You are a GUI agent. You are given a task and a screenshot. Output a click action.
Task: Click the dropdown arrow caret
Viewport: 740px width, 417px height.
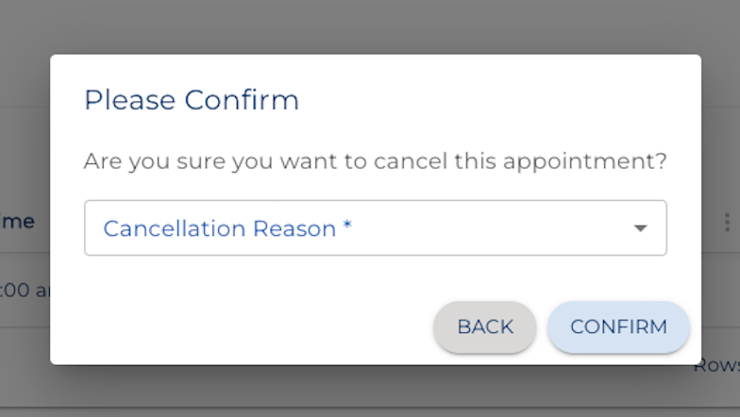coord(640,228)
